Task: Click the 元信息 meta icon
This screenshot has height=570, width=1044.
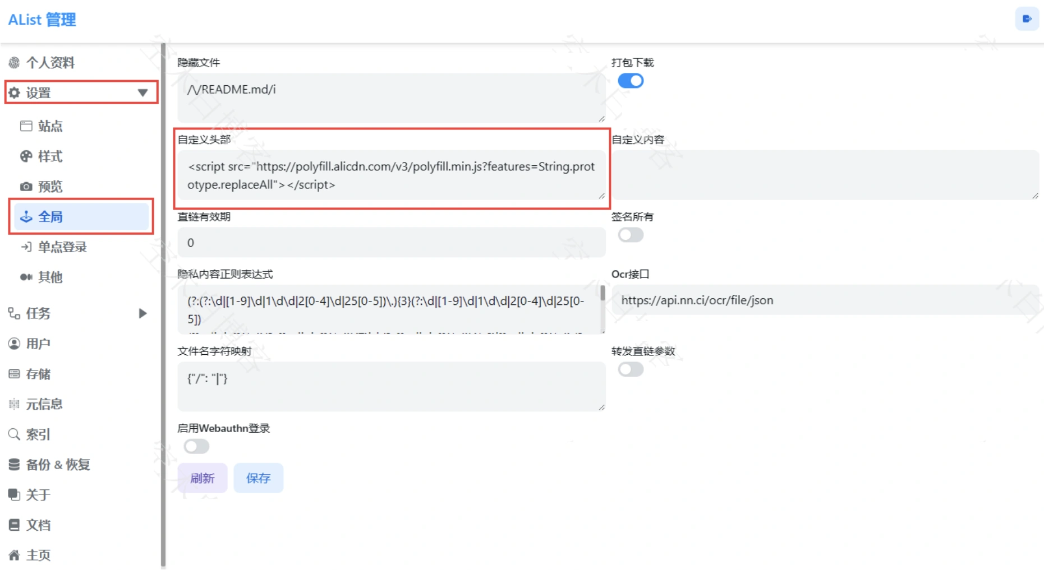Action: [x=14, y=404]
